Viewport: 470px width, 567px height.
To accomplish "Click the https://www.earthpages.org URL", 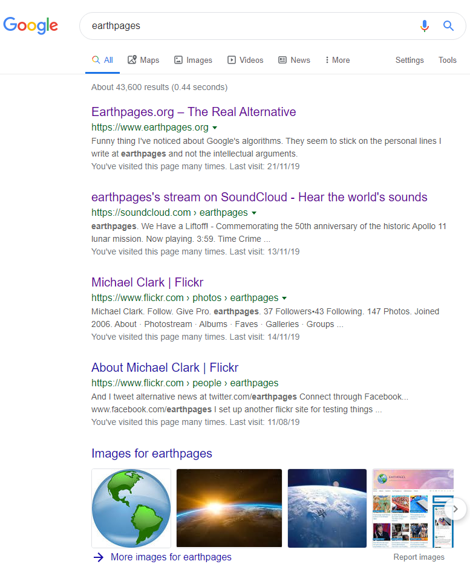I will (150, 128).
